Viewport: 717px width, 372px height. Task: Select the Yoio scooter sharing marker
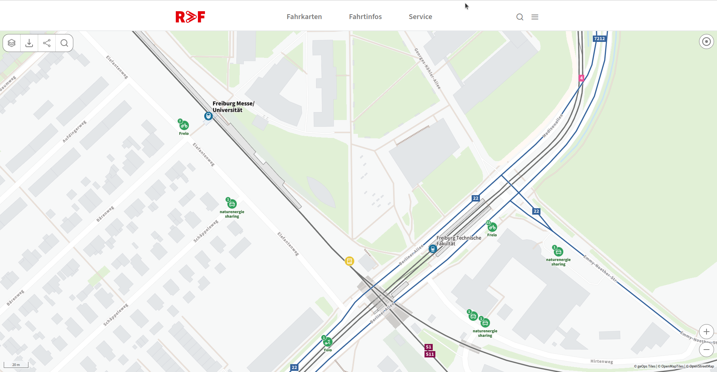point(328,342)
